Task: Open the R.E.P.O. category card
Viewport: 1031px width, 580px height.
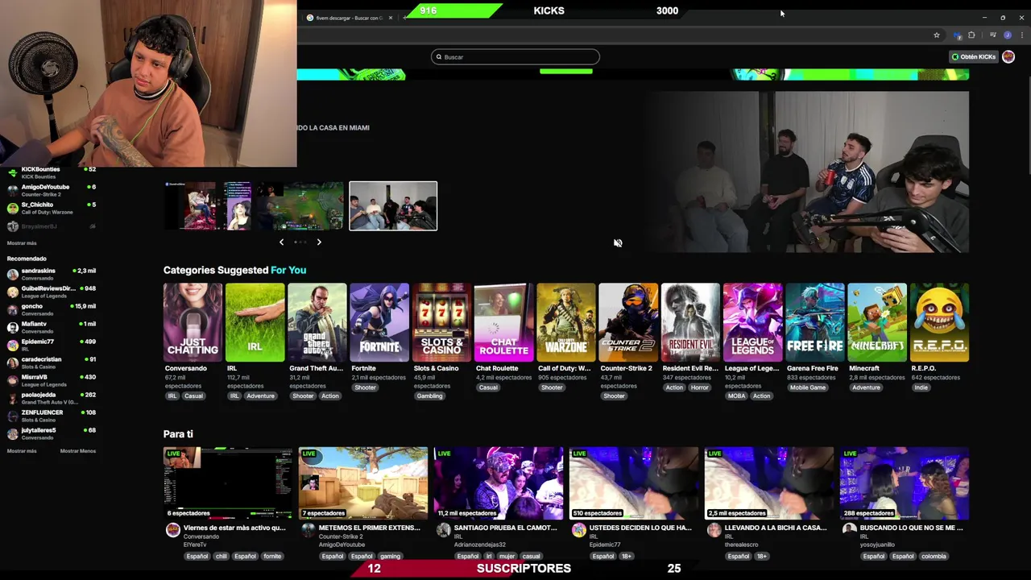Action: (x=939, y=322)
